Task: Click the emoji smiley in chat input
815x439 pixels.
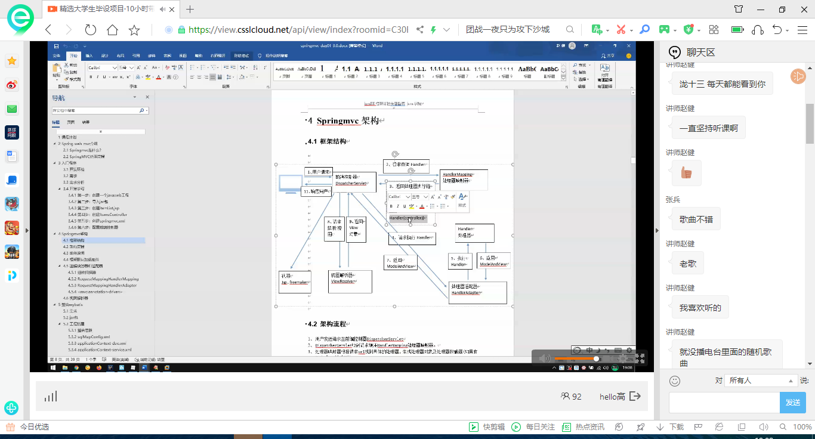Action: (x=675, y=381)
